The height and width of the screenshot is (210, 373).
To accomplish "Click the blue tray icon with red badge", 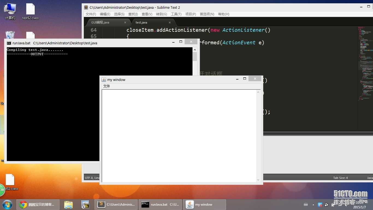I will (x=320, y=205).
